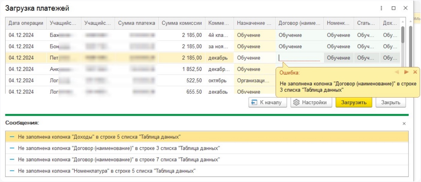Open Настройки with the gear button
This screenshot has height=182, width=421.
311,102
